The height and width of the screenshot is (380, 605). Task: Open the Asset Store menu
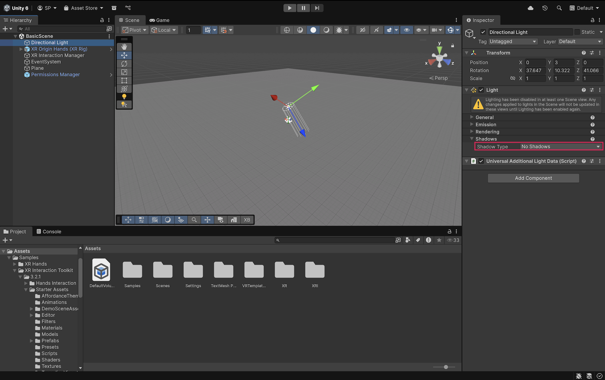84,8
